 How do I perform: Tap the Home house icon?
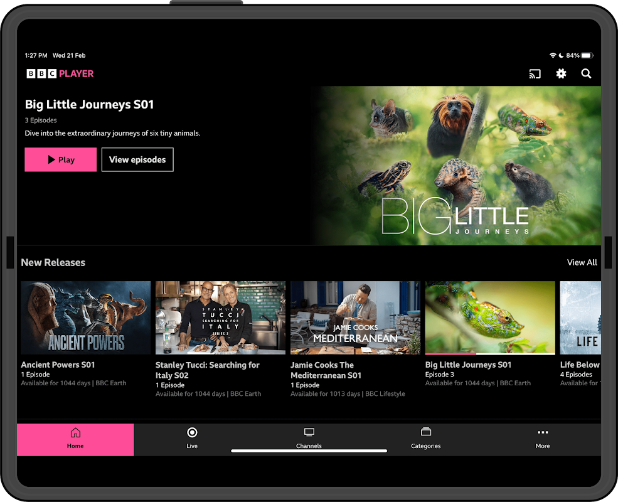tap(75, 432)
